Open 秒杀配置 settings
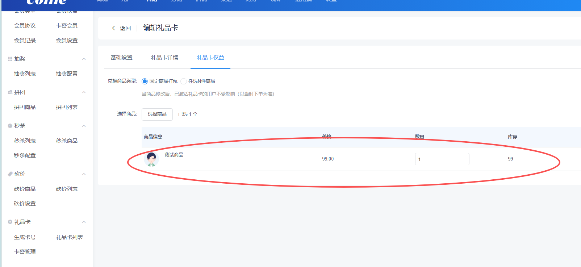 (x=25, y=155)
